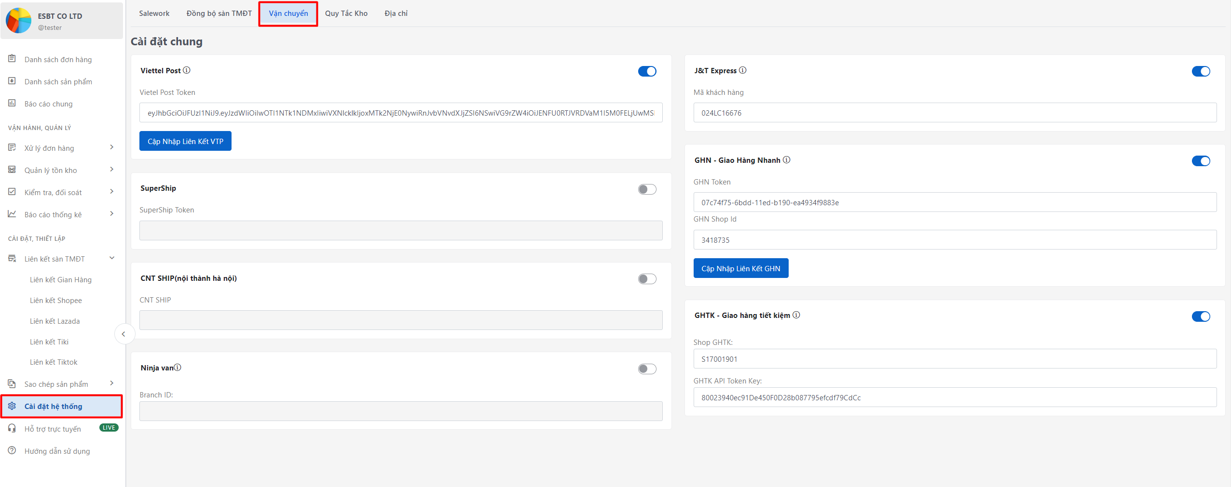The width and height of the screenshot is (1231, 487).
Task: Click the info icon next to J&T Express
Action: click(x=743, y=70)
